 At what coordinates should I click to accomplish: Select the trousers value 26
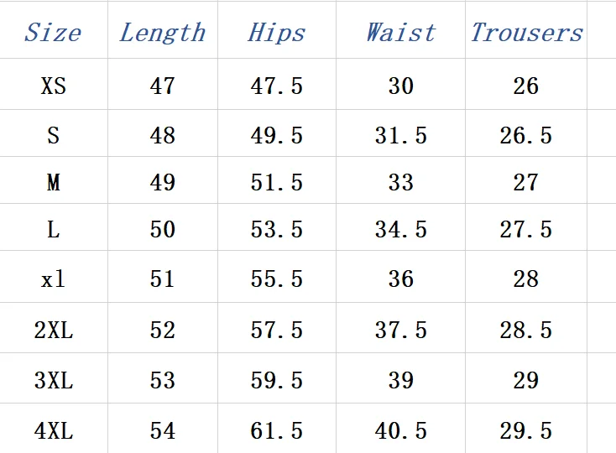pyautogui.click(x=526, y=86)
